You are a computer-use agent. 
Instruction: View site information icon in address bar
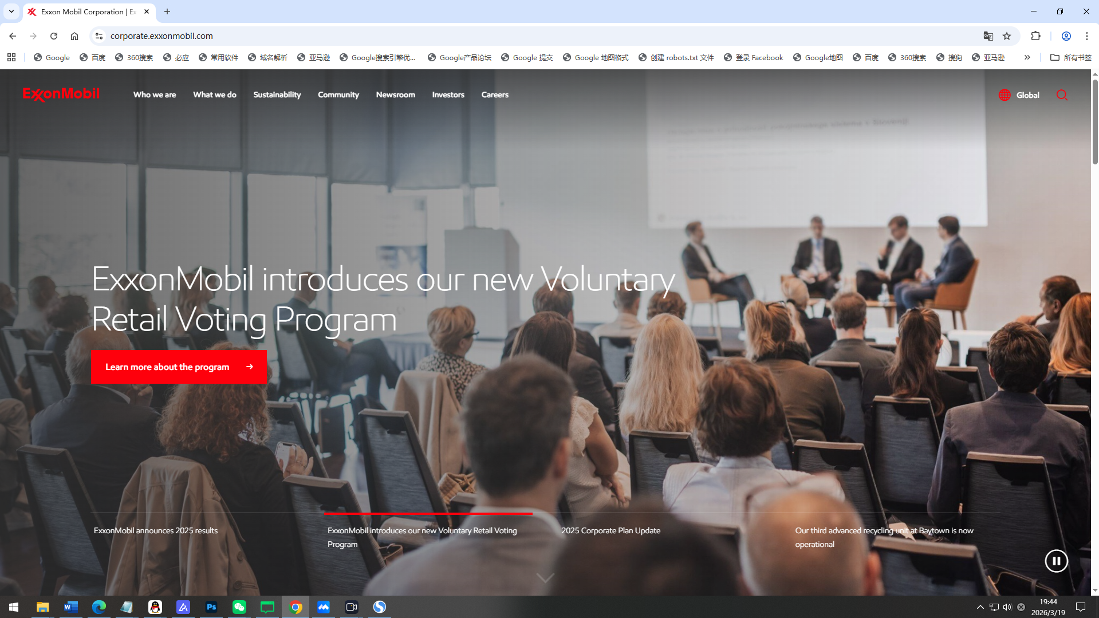[x=99, y=36]
